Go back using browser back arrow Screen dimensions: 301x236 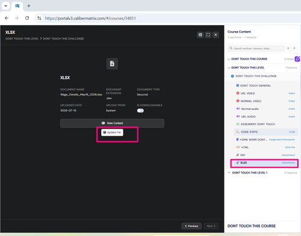click(x=7, y=18)
